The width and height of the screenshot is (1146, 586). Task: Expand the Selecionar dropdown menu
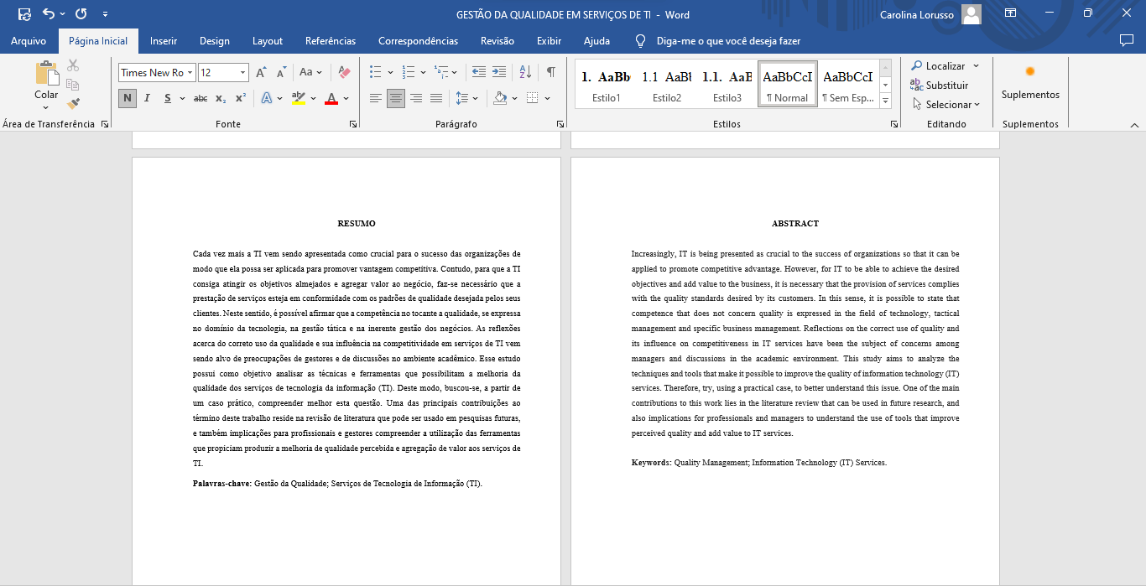(945, 105)
